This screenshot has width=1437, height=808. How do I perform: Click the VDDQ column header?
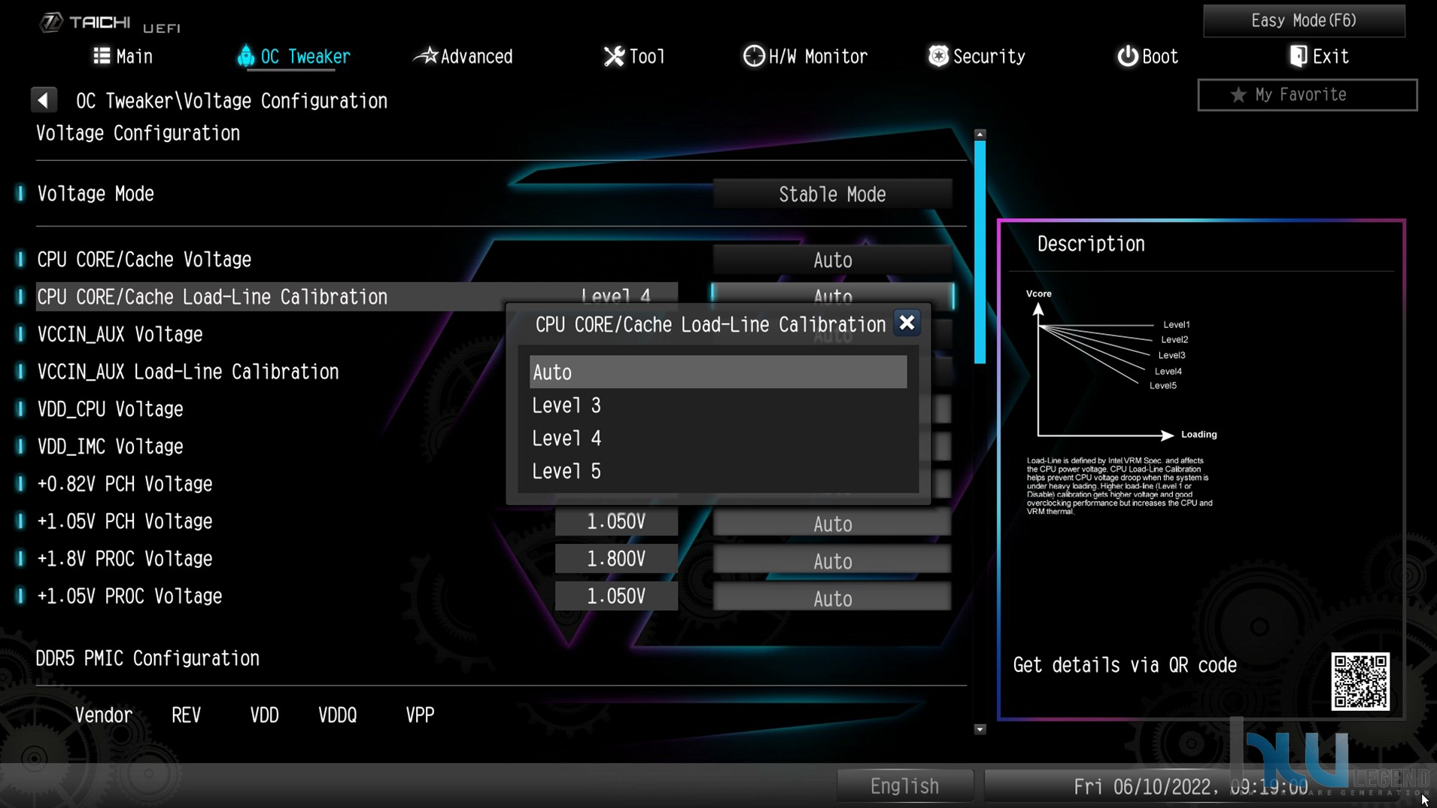(x=337, y=715)
